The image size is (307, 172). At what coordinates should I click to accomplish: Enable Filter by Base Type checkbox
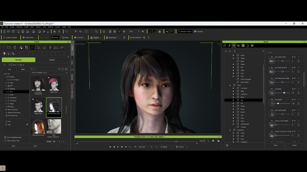pyautogui.click(x=5, y=140)
